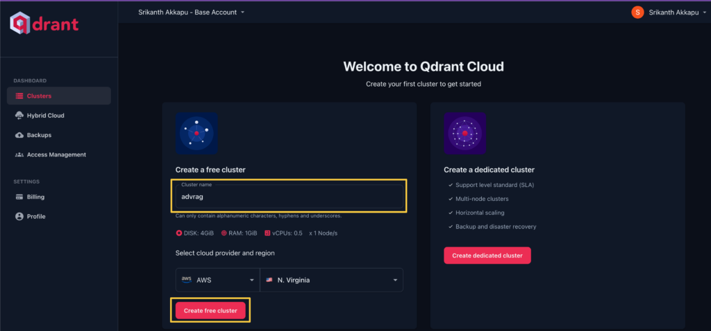Click the 'Create your first cluster to get started' text

pos(424,84)
